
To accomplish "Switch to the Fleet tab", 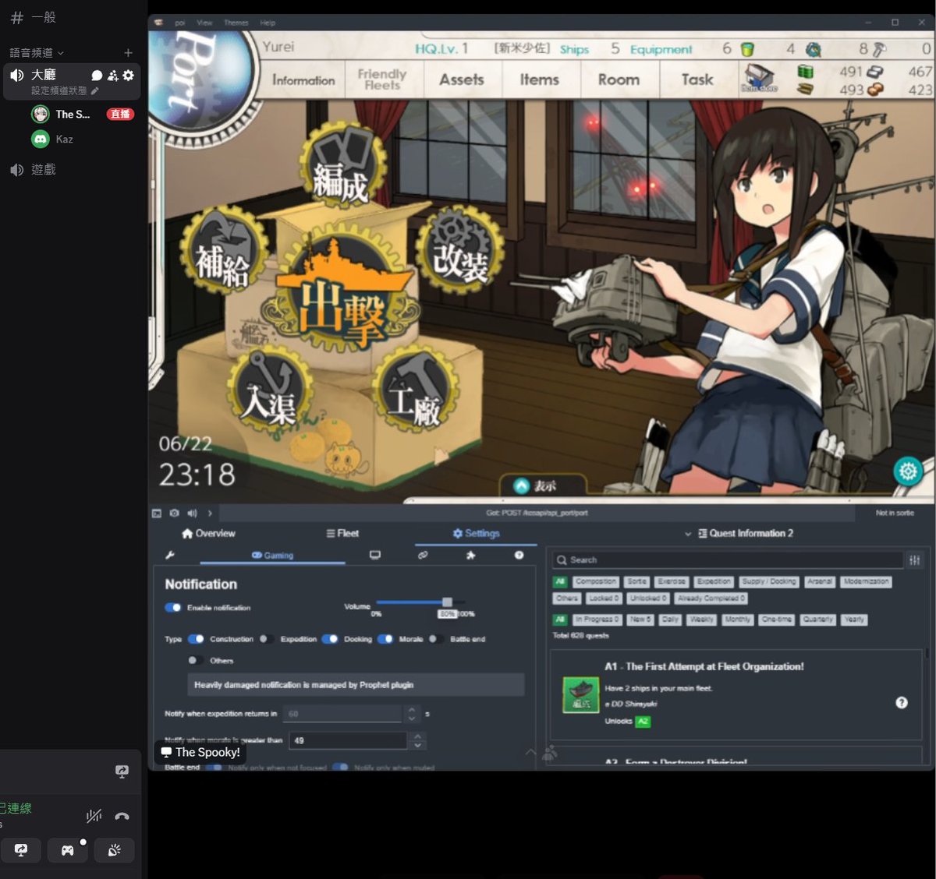I will (342, 533).
